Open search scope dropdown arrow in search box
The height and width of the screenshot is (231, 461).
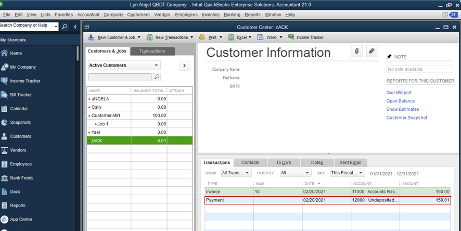tap(56, 27)
